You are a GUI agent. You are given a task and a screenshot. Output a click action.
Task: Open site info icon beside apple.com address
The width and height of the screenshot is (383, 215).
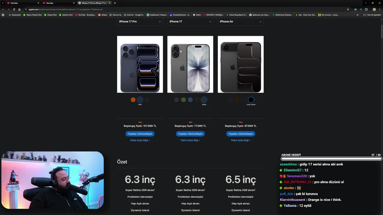point(26,9)
